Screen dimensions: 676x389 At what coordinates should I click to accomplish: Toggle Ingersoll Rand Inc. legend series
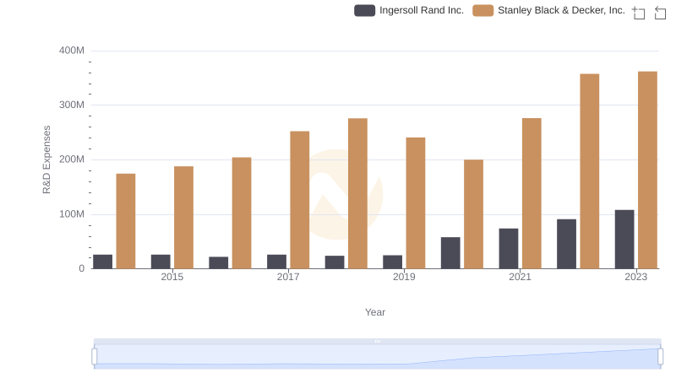point(409,10)
